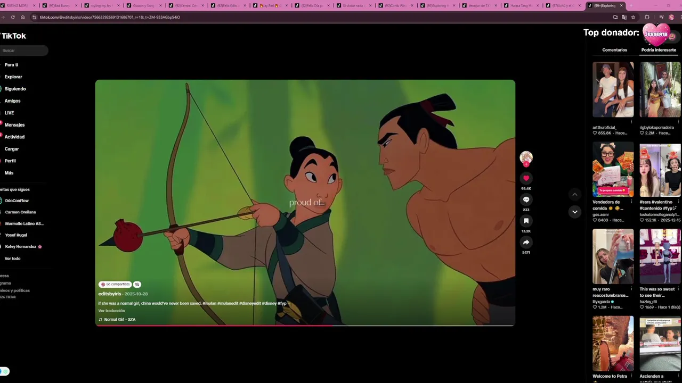Open Cargar in sidebar
Image resolution: width=682 pixels, height=383 pixels.
click(x=12, y=149)
